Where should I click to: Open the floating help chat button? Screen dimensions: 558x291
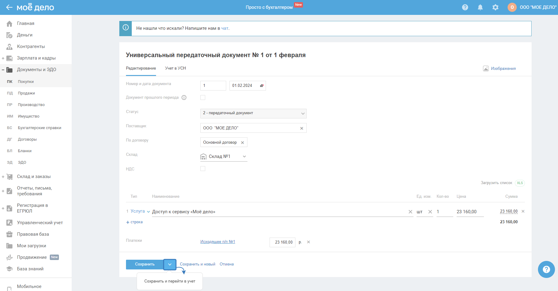(x=546, y=269)
